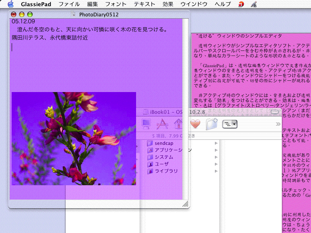Select the ライブラリ folder in Finder
Image resolution: width=311 pixels, height=233 pixels.
tap(162, 171)
